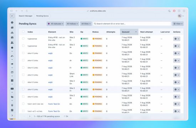The image size is (196, 128).
Task: Sort by the Site column header
Action: tap(72, 32)
